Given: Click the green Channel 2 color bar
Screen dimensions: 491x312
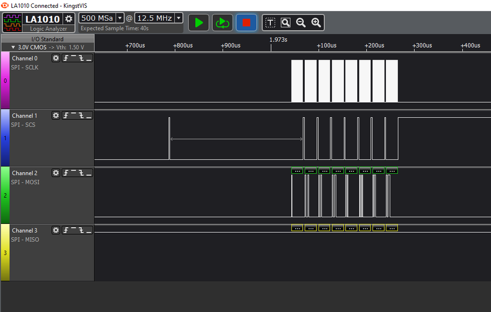Looking at the screenshot, I should click(x=5, y=195).
